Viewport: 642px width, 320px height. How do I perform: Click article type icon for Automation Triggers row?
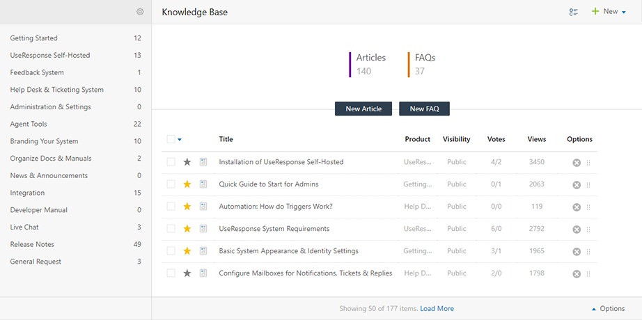point(203,206)
